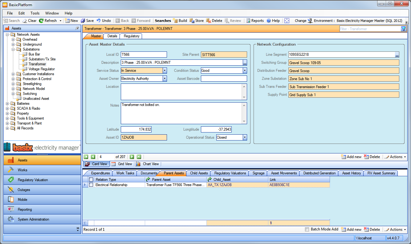Open the Service Status dropdown

click(165, 71)
